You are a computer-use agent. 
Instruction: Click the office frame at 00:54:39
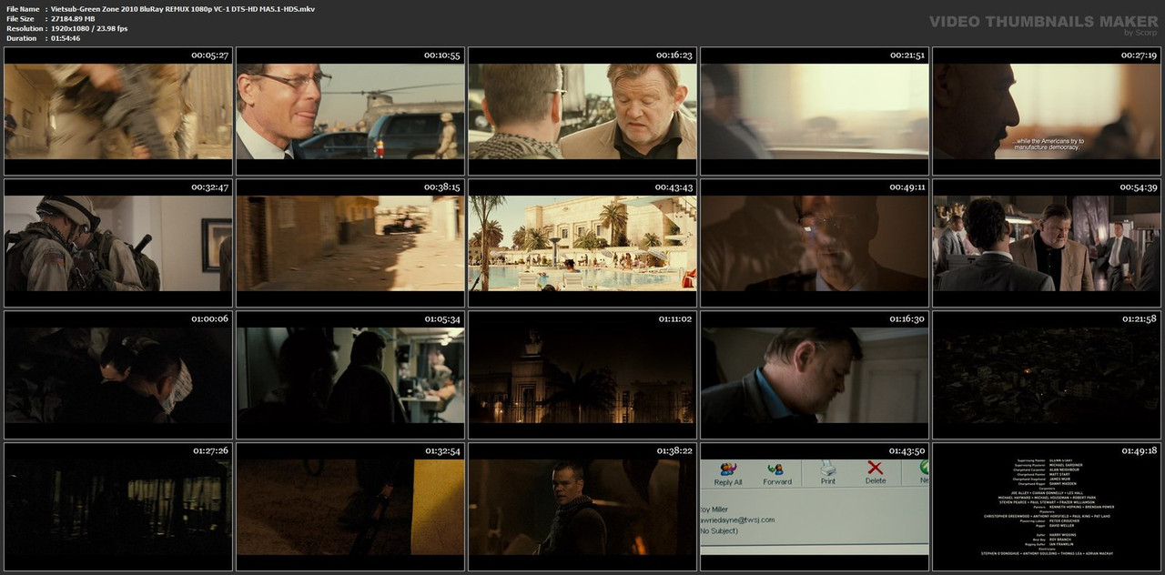click(x=1047, y=243)
